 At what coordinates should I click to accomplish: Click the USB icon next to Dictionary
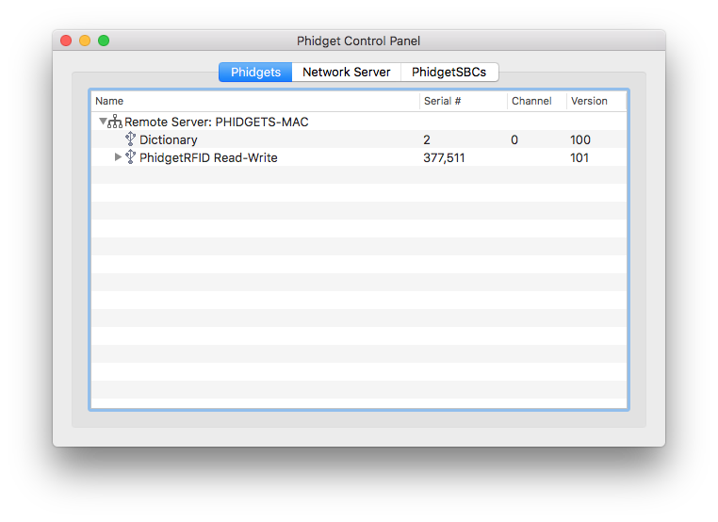tap(131, 139)
